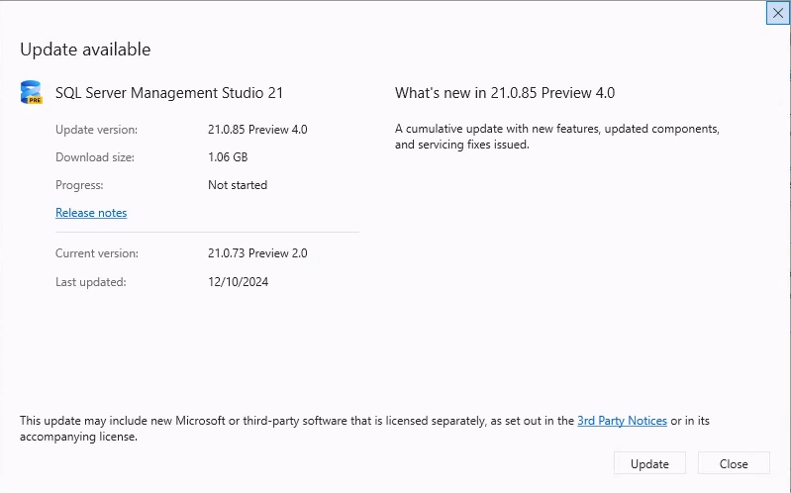This screenshot has height=493, width=791.
Task: Open the 3rd Party Notices link
Action: click(x=622, y=421)
